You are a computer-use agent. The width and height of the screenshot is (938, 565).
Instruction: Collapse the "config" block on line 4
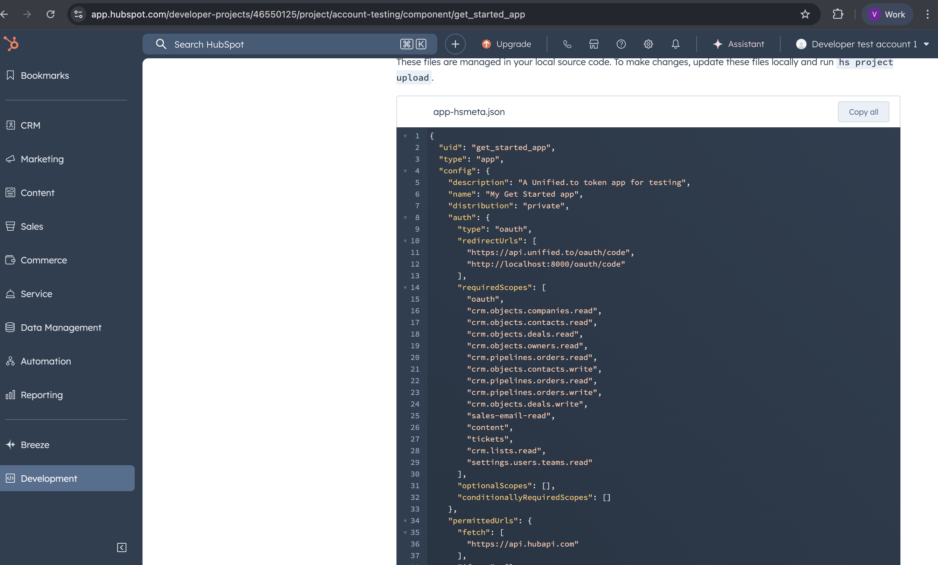coord(405,171)
